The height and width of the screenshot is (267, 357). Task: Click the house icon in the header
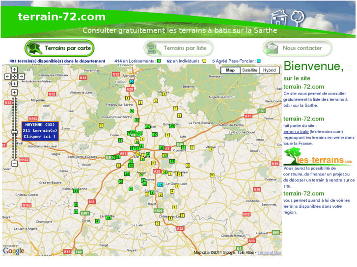pos(279,18)
